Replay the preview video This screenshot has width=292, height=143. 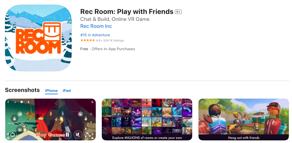tap(12, 134)
